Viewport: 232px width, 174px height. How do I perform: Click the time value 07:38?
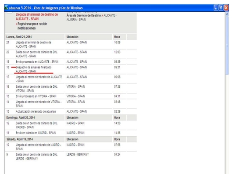[117, 86]
